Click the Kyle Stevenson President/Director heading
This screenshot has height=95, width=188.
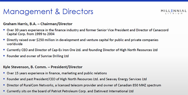point(43,67)
